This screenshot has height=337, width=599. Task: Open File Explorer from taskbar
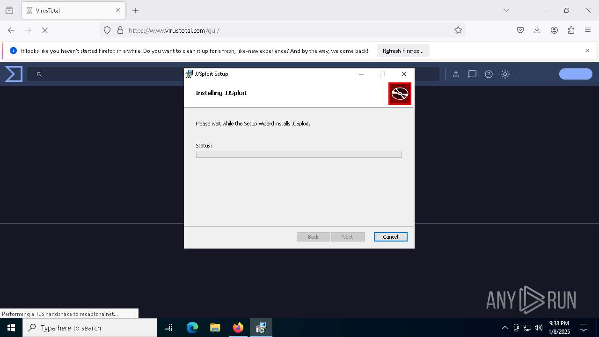tap(215, 328)
